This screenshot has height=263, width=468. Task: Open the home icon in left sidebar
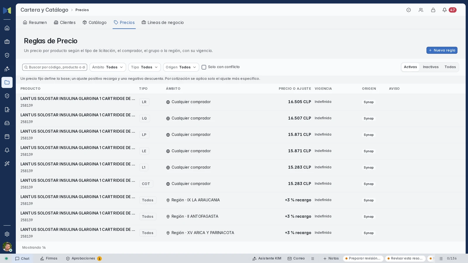[7, 28]
